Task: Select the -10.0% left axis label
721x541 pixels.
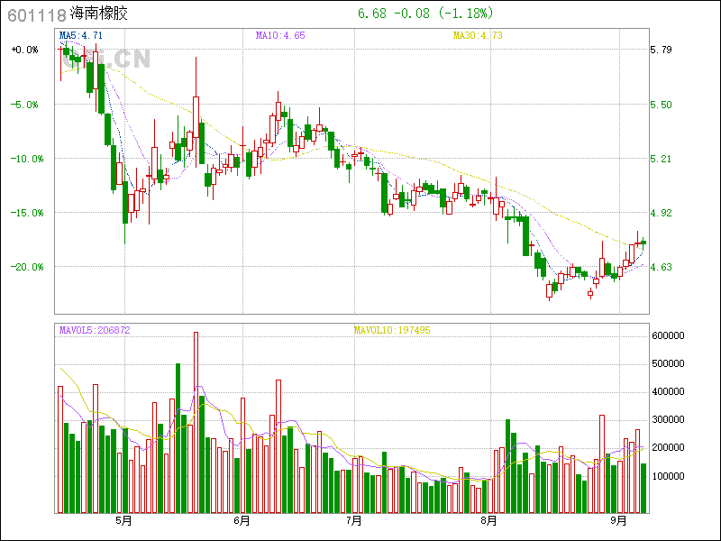Action: point(24,159)
